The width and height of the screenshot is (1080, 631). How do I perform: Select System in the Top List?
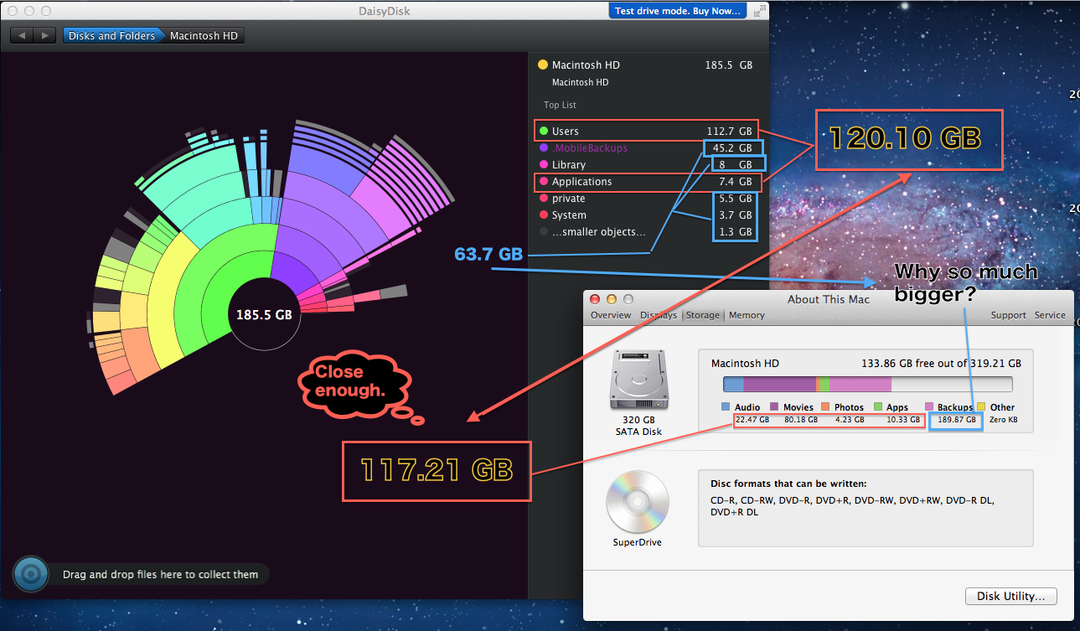pos(646,215)
